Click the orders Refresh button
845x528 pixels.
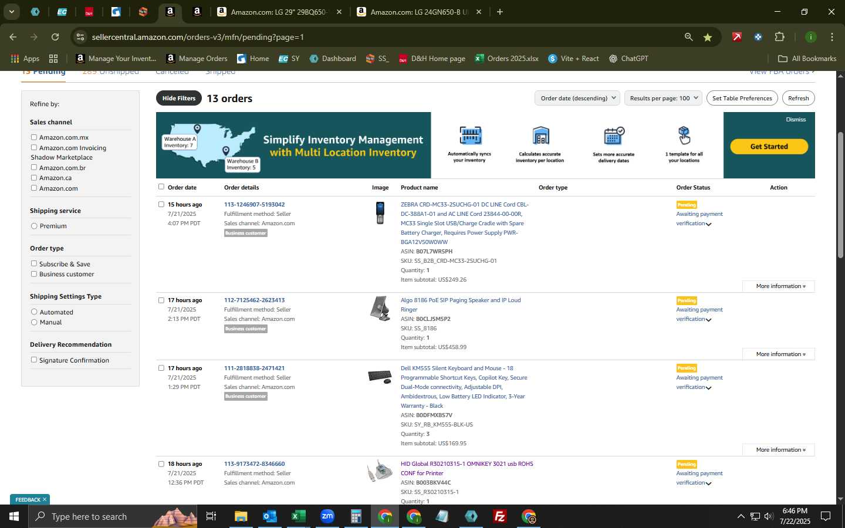[x=798, y=98]
